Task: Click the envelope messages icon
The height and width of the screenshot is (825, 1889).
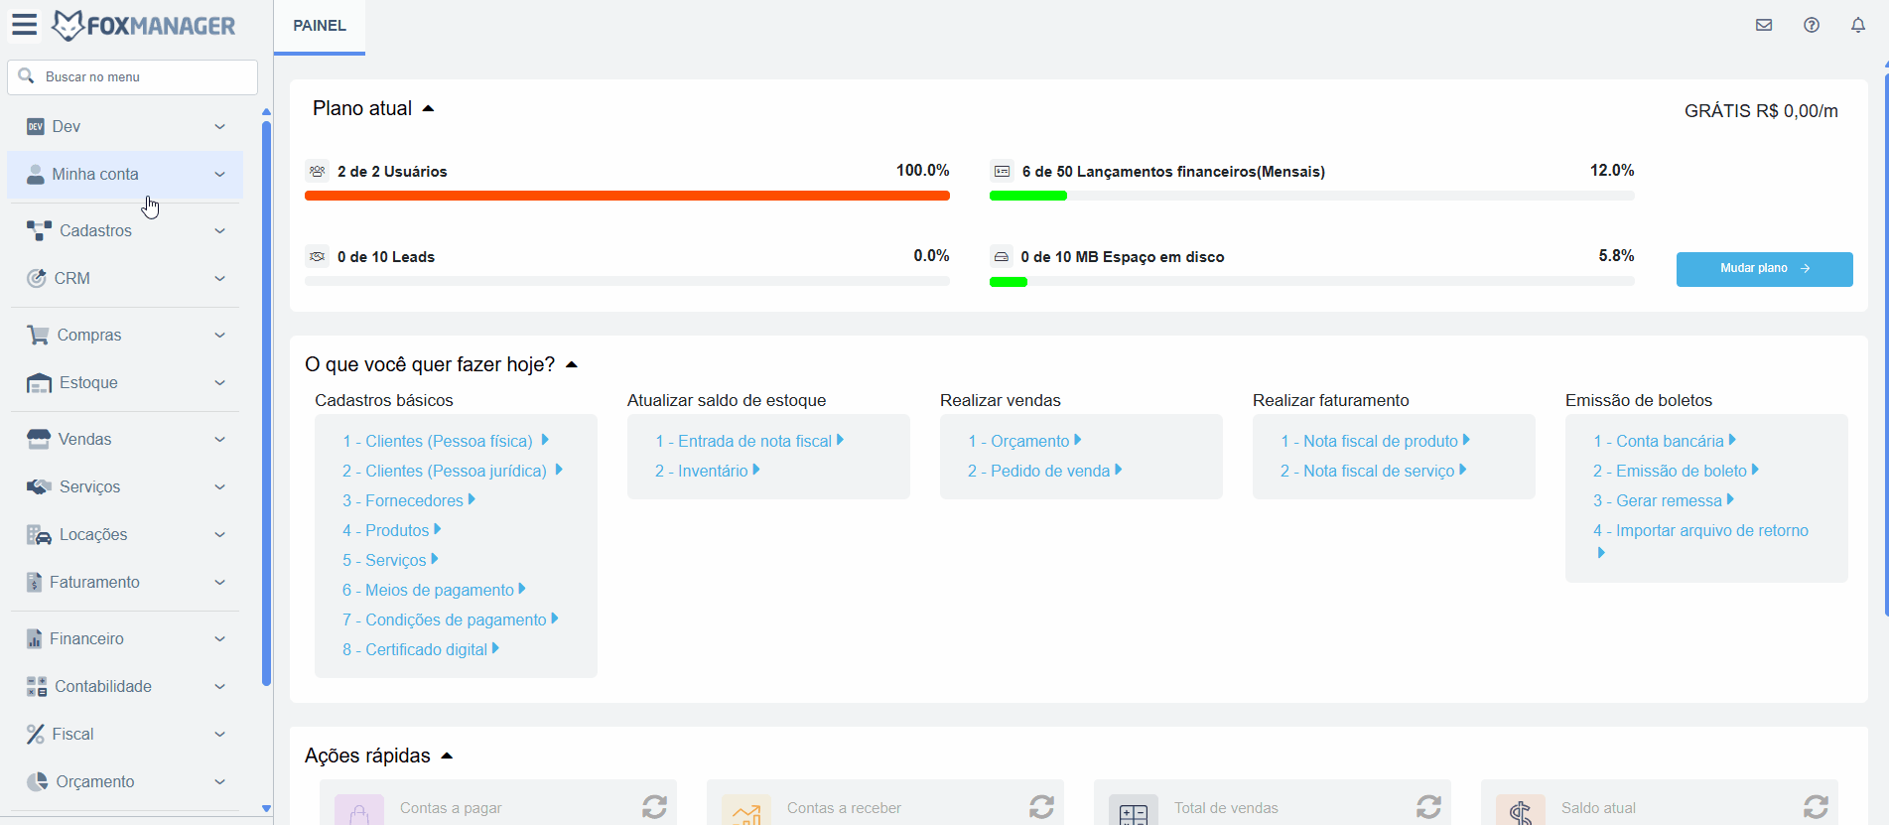Action: pos(1763,26)
